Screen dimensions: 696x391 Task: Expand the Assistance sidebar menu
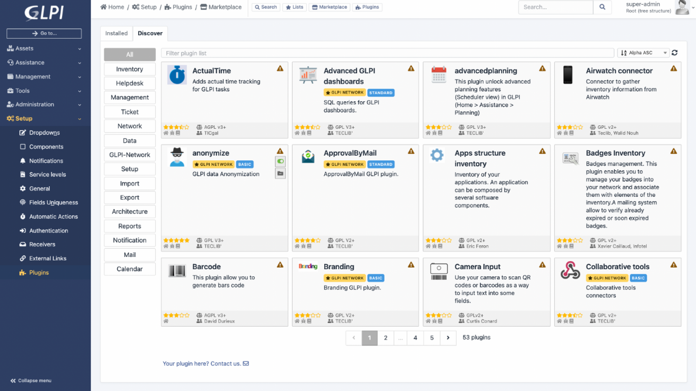pyautogui.click(x=44, y=63)
